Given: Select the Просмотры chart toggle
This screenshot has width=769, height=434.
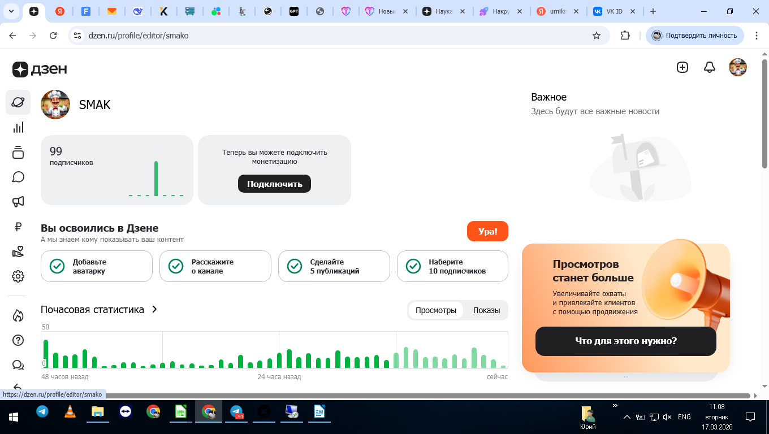Looking at the screenshot, I should pos(436,310).
